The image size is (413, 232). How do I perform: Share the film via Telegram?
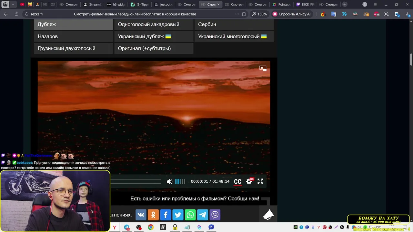(x=203, y=215)
